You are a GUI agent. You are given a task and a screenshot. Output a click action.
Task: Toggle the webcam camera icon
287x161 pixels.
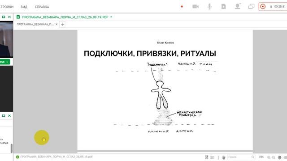(196, 7)
